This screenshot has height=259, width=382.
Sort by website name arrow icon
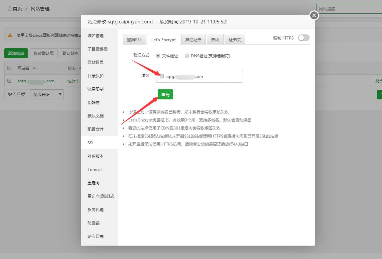(34, 68)
